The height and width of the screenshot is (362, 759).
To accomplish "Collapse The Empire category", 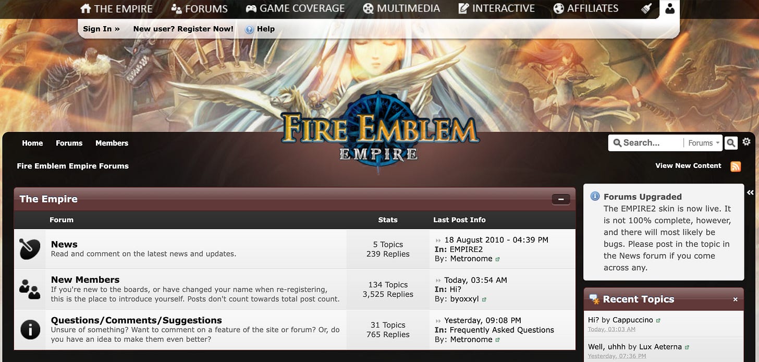I will point(561,199).
